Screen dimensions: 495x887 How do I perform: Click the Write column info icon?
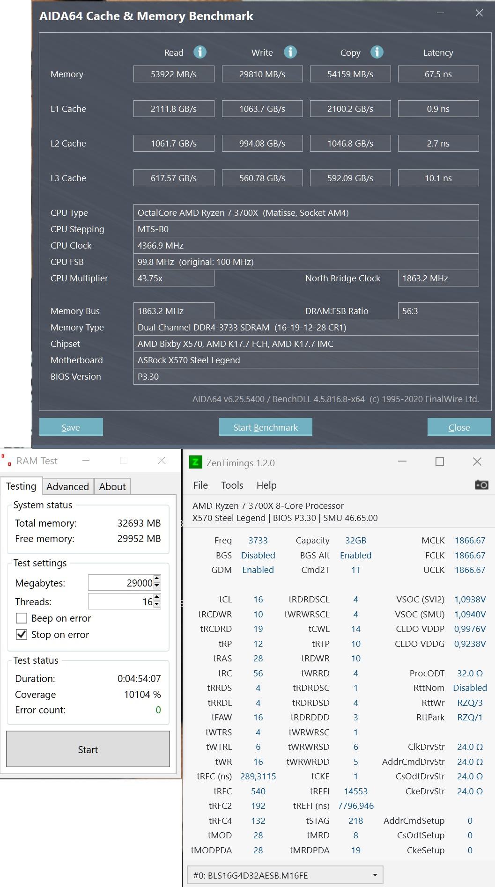point(290,52)
